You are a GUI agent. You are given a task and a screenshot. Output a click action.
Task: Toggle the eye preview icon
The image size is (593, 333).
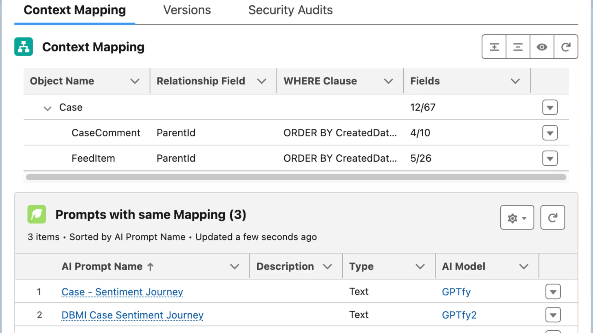click(542, 47)
